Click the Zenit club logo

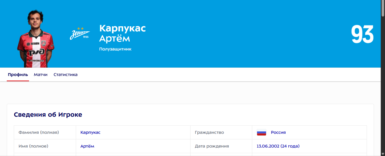pyautogui.click(x=80, y=33)
